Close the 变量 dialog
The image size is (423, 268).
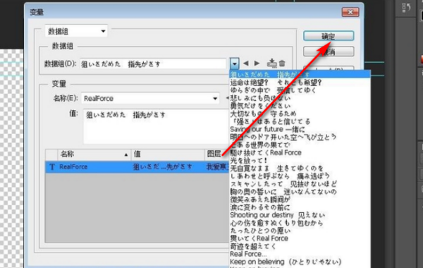tap(350, 12)
